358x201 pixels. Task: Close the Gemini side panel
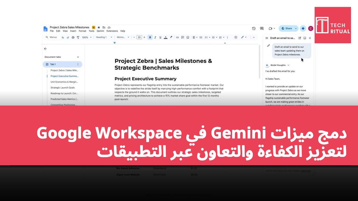click(x=310, y=38)
